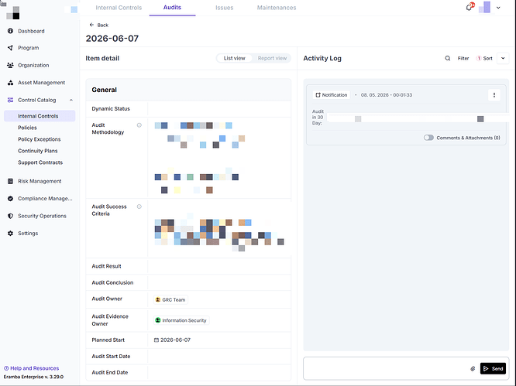Toggle Comments & Attachments switch

[428, 138]
